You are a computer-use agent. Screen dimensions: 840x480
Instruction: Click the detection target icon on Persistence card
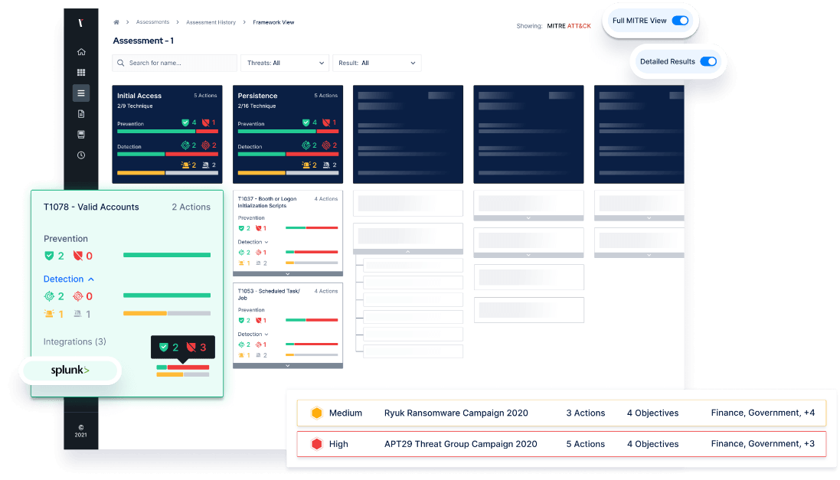click(306, 145)
